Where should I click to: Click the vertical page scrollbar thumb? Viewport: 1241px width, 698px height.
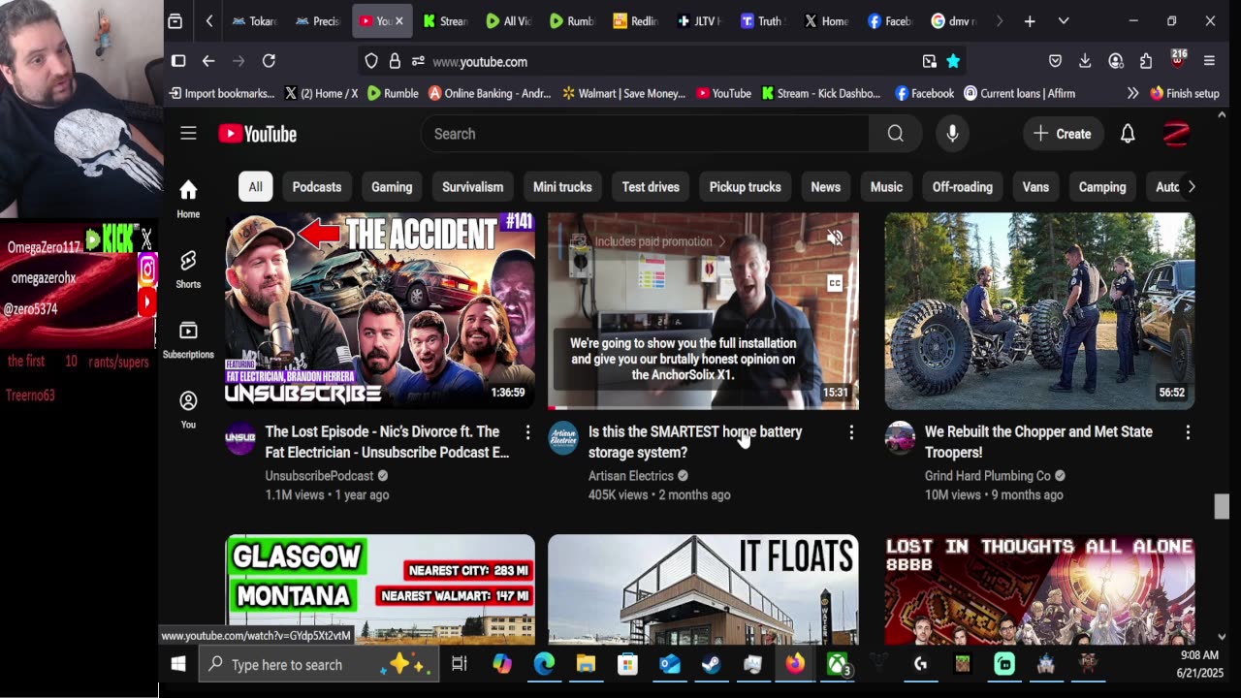[x=1221, y=506]
